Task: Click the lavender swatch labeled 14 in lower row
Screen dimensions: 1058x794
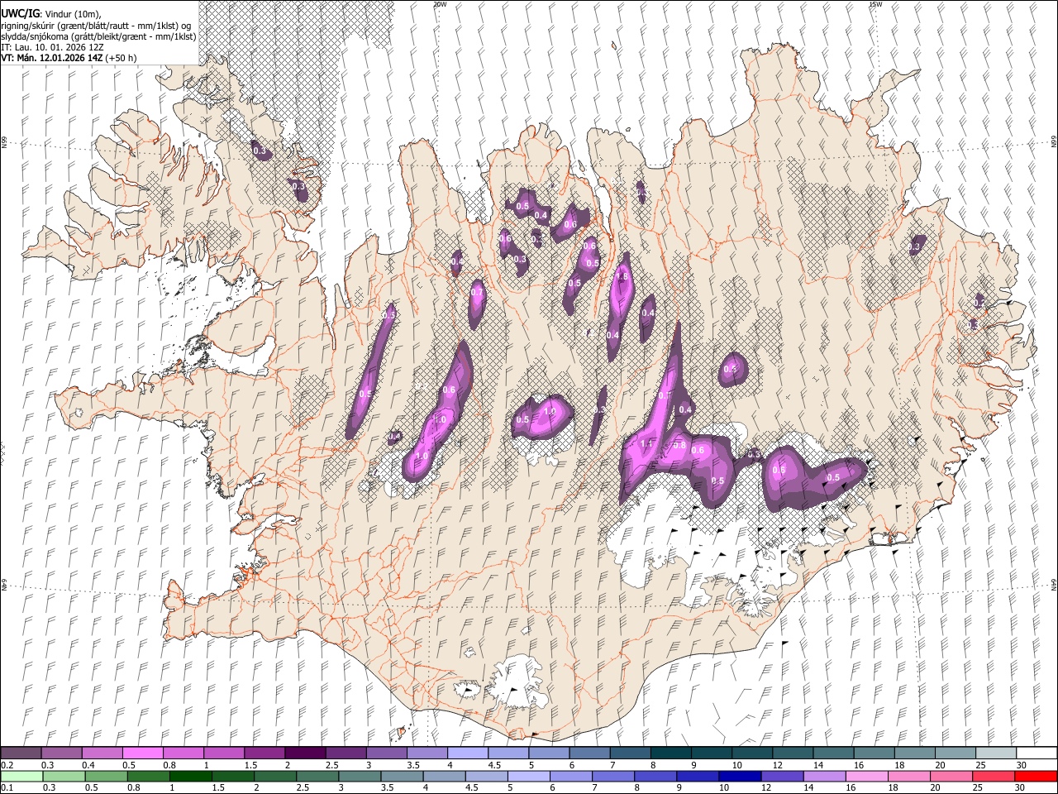Action: pyautogui.click(x=825, y=776)
